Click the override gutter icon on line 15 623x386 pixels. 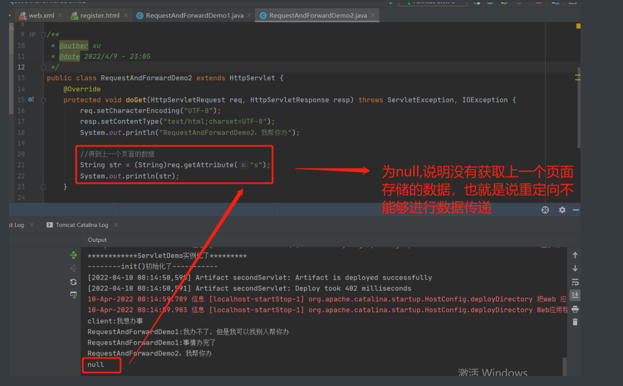pos(31,100)
